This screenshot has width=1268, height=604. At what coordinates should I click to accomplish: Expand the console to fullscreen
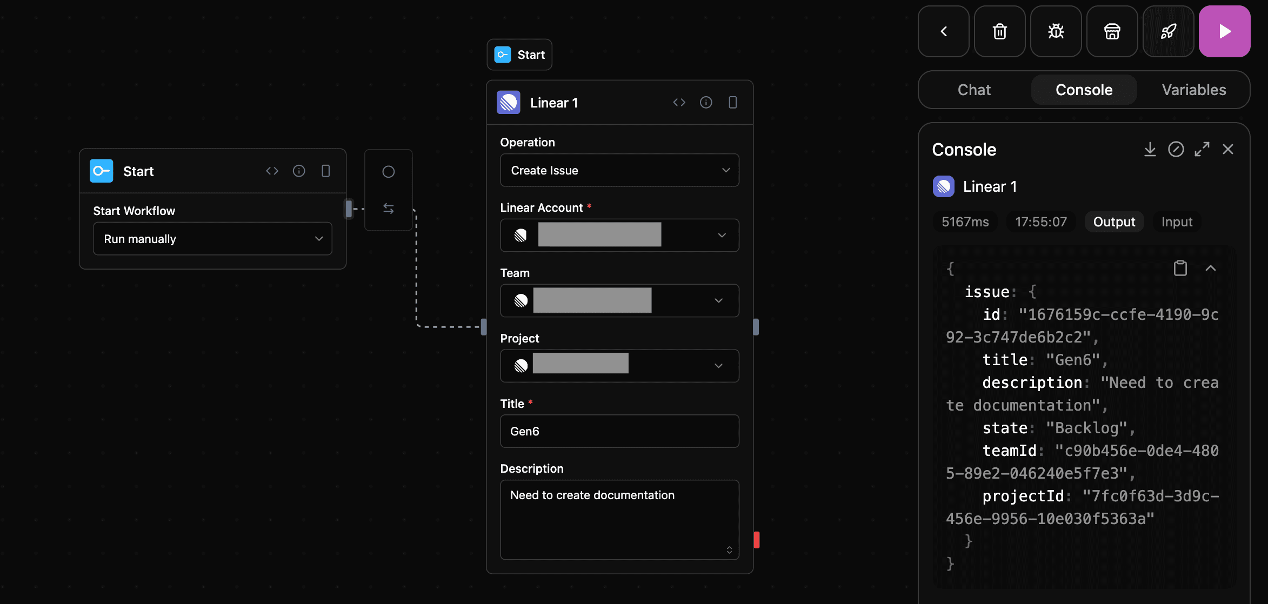click(x=1202, y=149)
